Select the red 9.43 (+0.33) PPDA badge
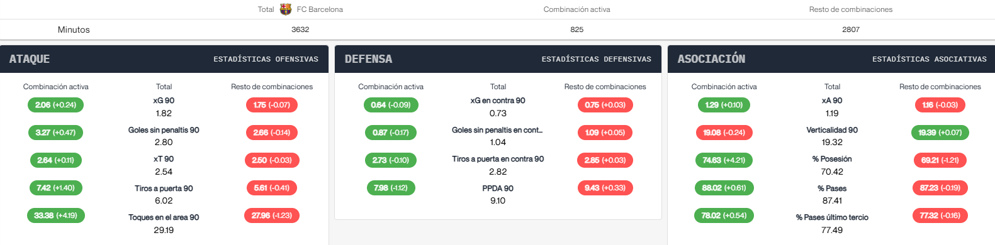The width and height of the screenshot is (995, 245). [x=605, y=188]
